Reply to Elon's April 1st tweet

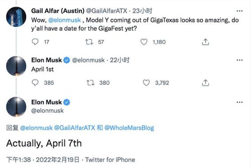click(35, 83)
